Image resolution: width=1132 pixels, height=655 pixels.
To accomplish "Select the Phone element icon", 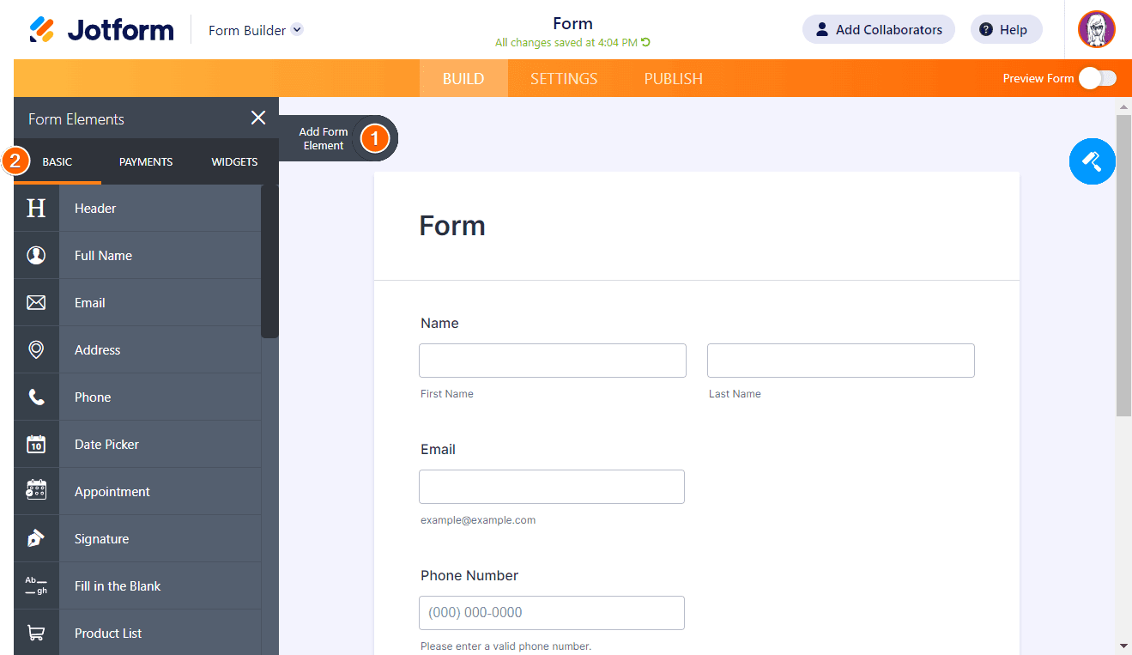I will click(x=36, y=397).
